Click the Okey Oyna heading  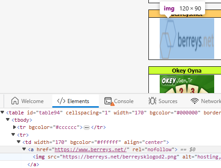187,71
